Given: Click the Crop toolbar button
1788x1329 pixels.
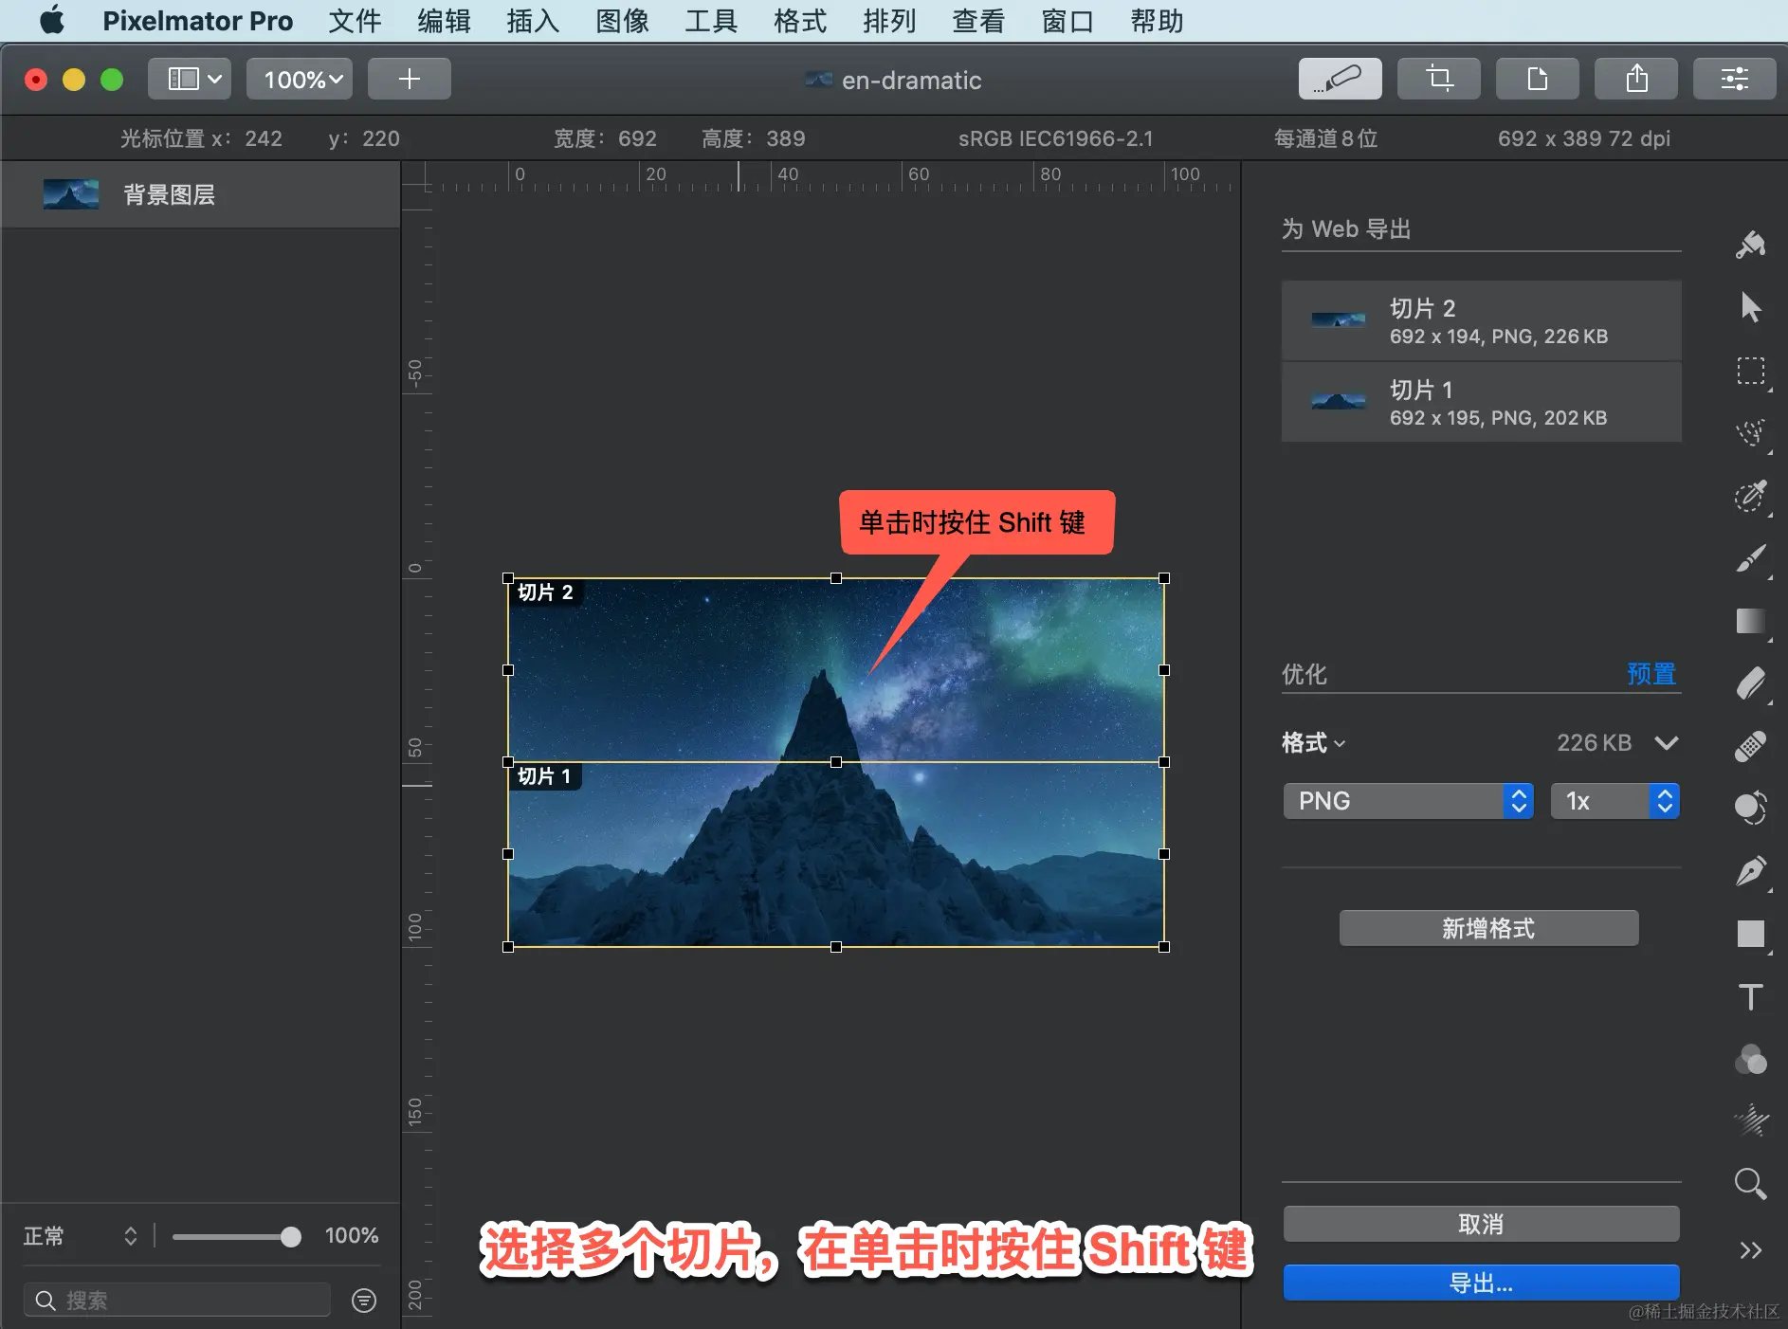Looking at the screenshot, I should (1438, 79).
